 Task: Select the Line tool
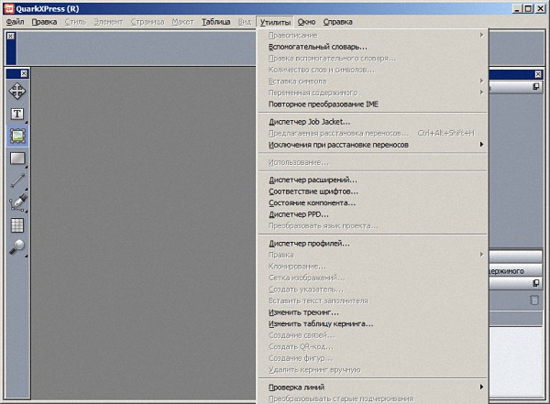pyautogui.click(x=17, y=180)
